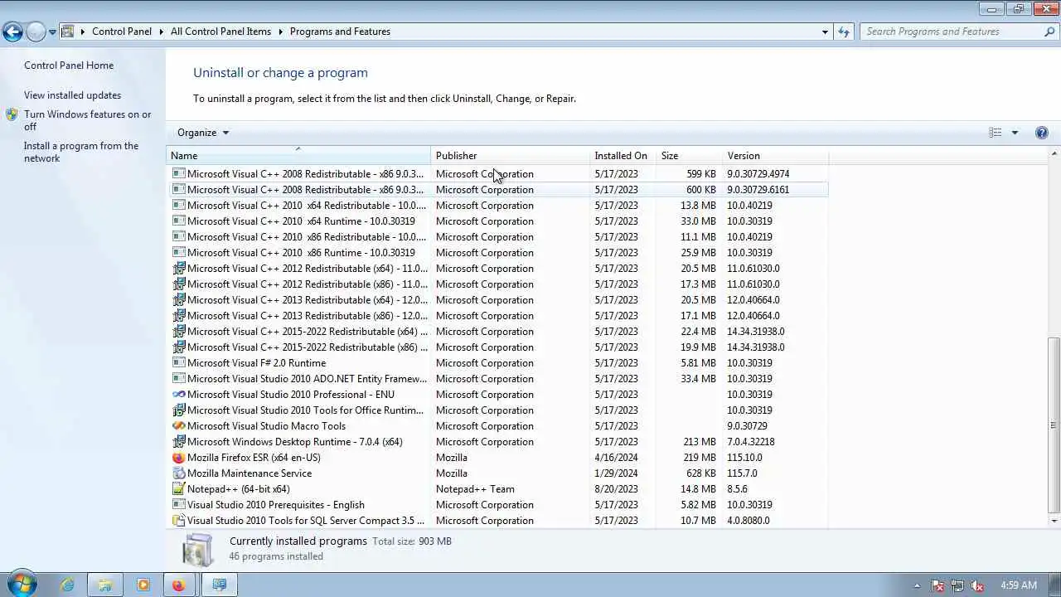This screenshot has height=597, width=1061.
Task: Click Notepad++ (64-bit x64) icon
Action: pyautogui.click(x=178, y=489)
